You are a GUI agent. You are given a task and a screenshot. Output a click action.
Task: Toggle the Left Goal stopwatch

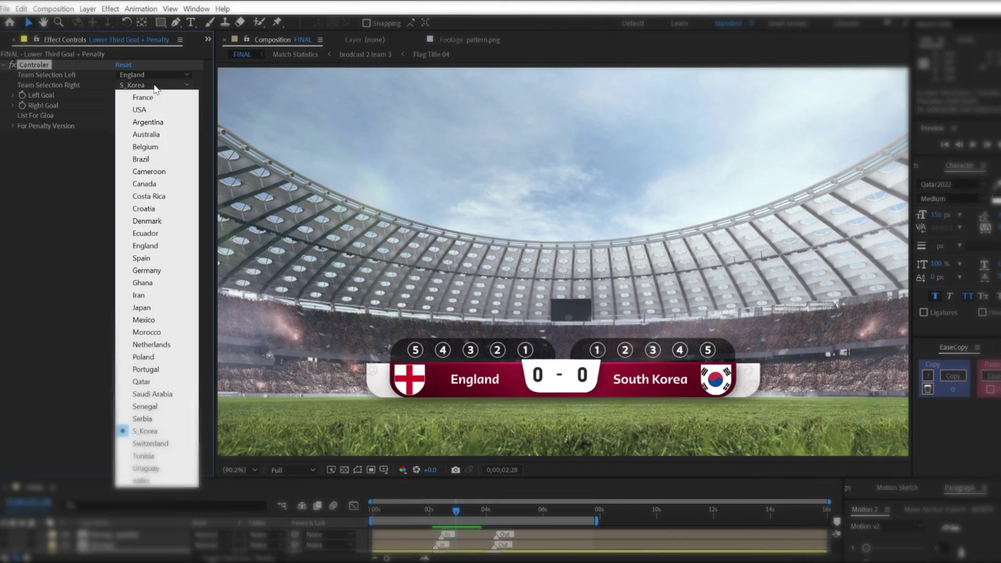[22, 95]
